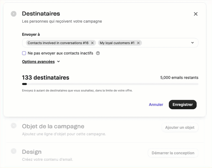Open the Envoyer à dropdown arrow

[x=192, y=43]
